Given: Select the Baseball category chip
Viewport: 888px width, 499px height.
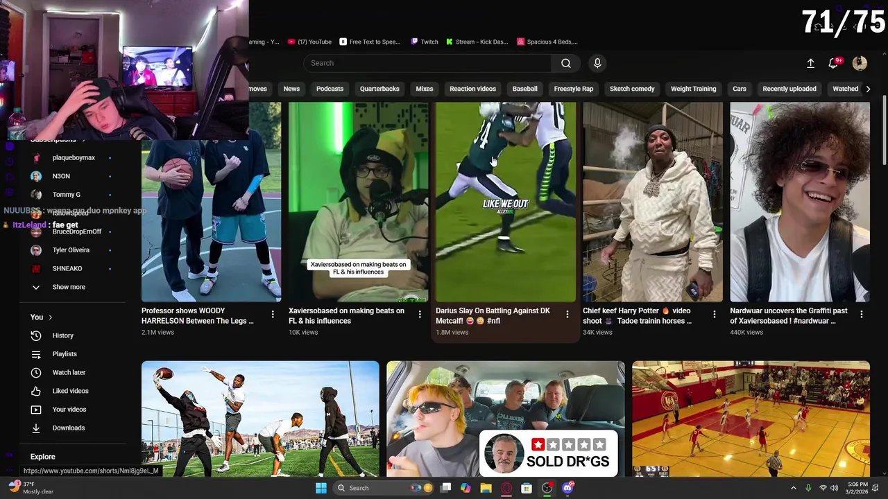Looking at the screenshot, I should [525, 89].
